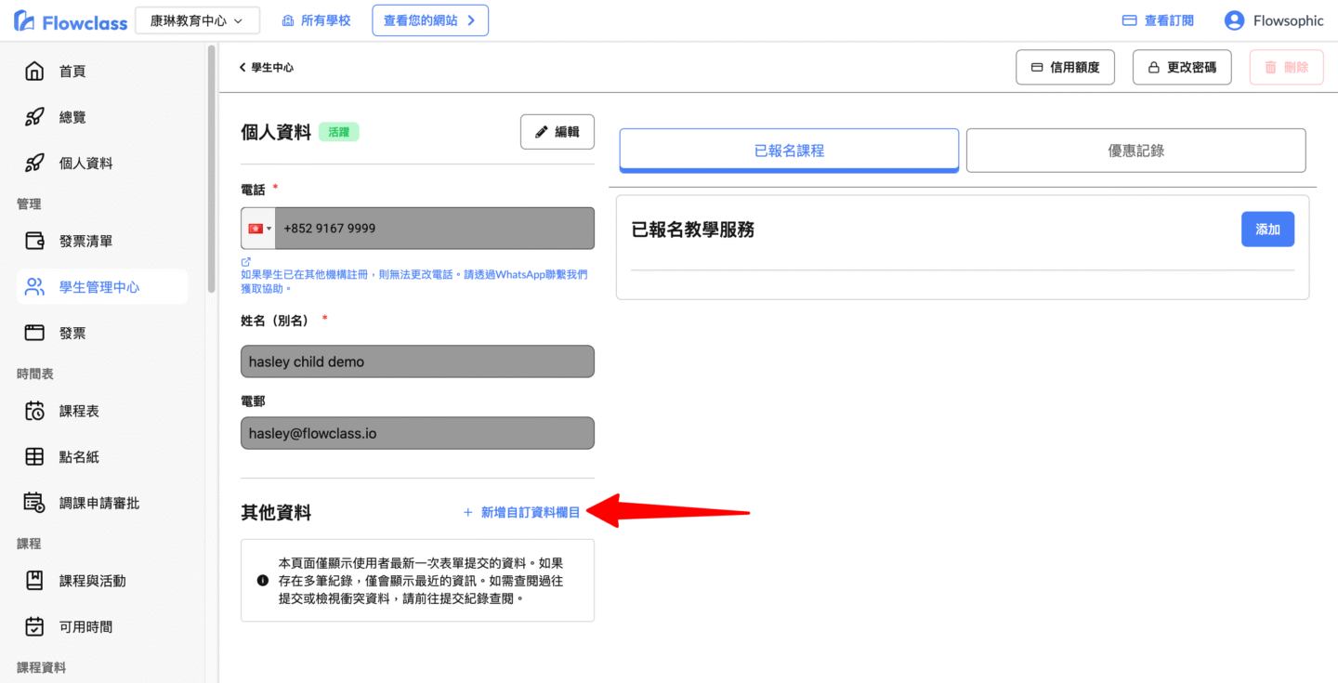This screenshot has width=1338, height=683.
Task: Click the sidebar vertical scrollbar
Action: coord(212,167)
